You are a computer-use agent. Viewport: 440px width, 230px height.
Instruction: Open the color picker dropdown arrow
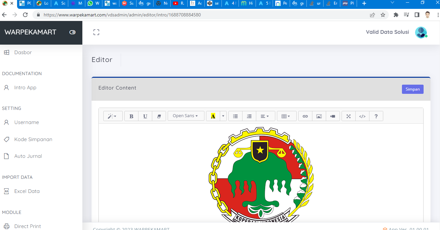pyautogui.click(x=223, y=116)
